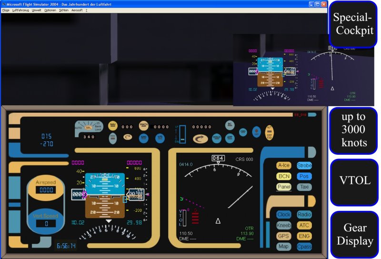Open the Sichten menu
381x259 pixels.
pos(64,10)
